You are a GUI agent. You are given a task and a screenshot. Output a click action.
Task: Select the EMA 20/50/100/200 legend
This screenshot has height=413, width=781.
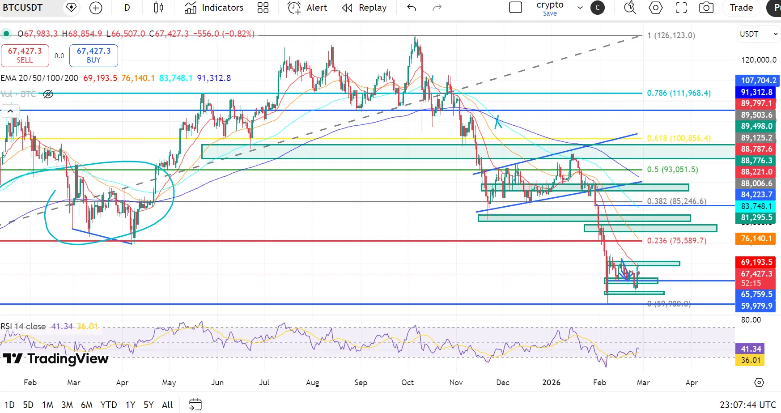pos(39,78)
